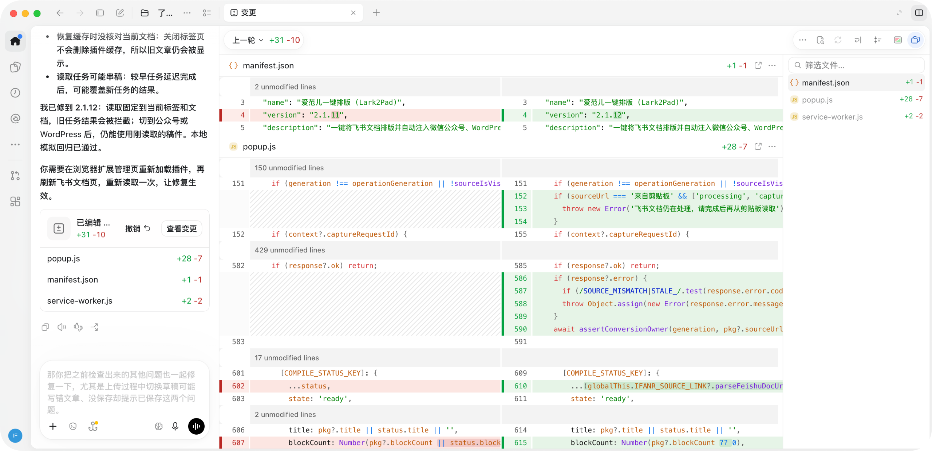Go back with the left arrow in the title bar
The height and width of the screenshot is (451, 932).
tap(60, 13)
